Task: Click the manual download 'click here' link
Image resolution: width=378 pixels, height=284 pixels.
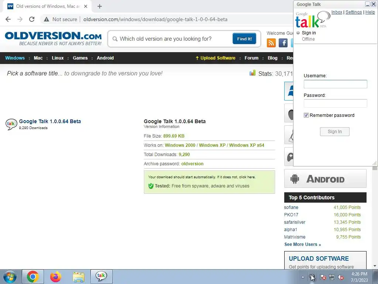Action: tap(247, 177)
